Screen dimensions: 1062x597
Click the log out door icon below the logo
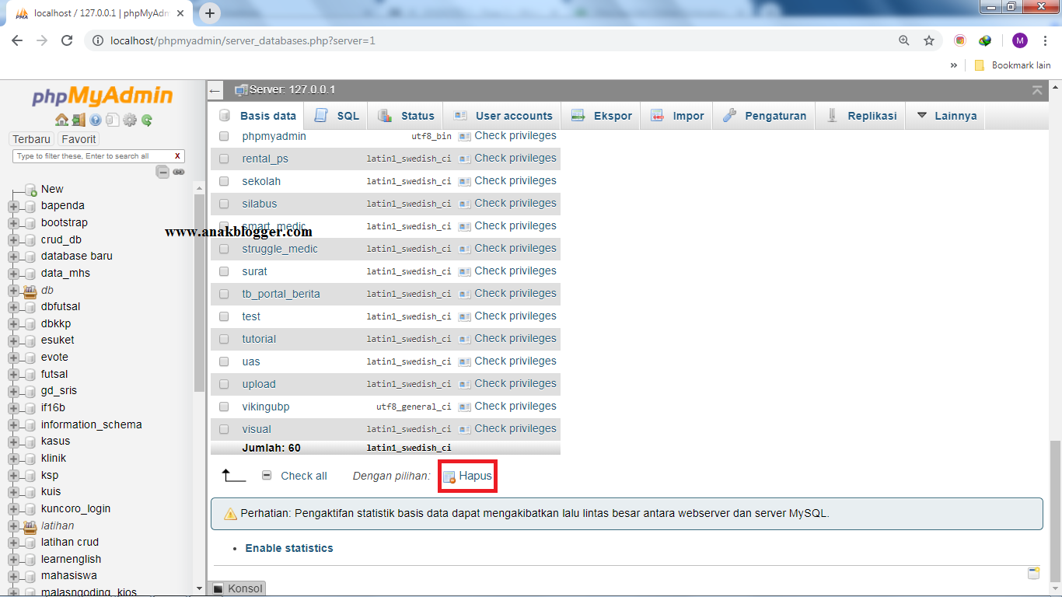(x=80, y=120)
